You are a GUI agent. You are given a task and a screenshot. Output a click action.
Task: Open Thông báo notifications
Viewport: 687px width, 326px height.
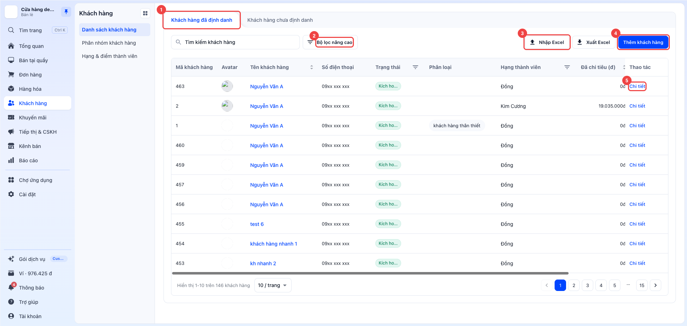38,288
